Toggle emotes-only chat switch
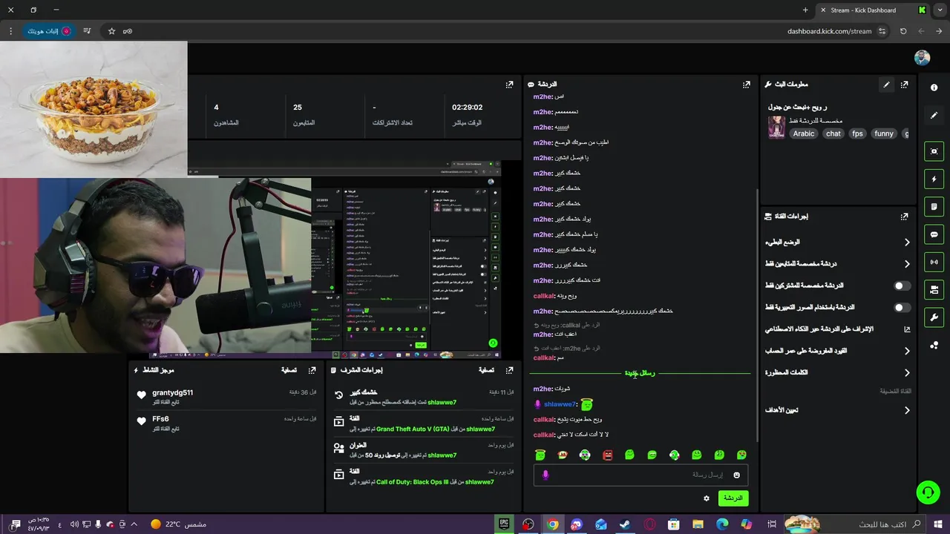 pyautogui.click(x=902, y=307)
